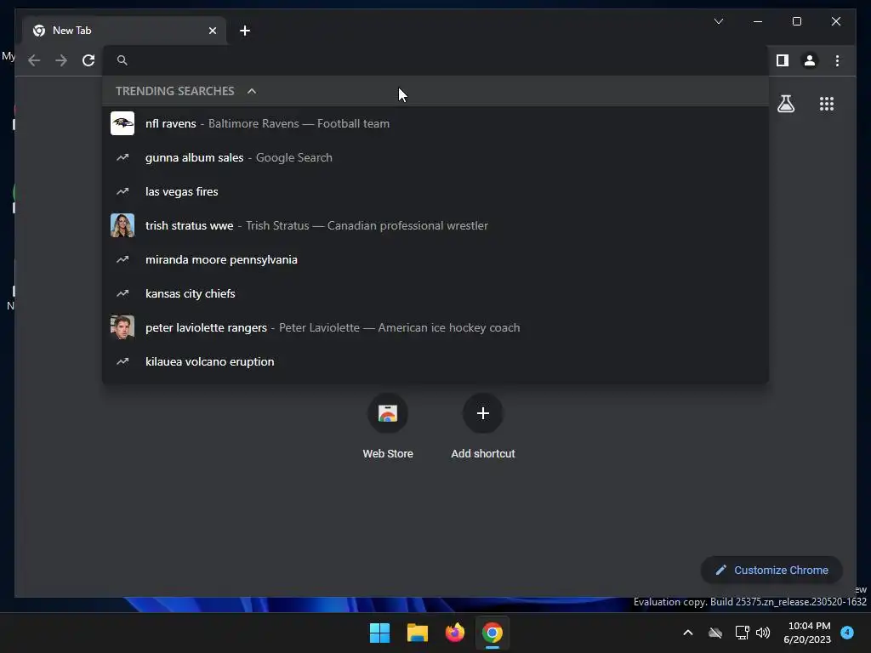Click the Trish Stratus photo thumbnail
This screenshot has width=871, height=653.
click(x=122, y=225)
